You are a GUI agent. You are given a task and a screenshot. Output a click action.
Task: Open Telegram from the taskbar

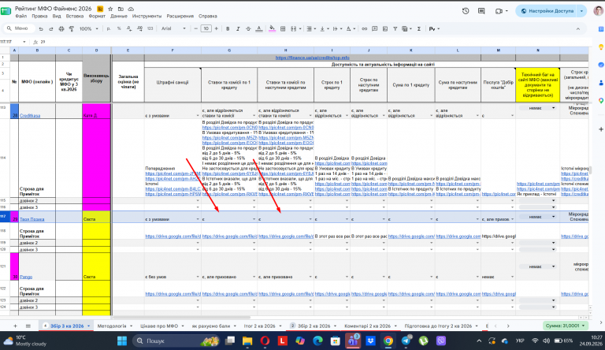point(406,341)
